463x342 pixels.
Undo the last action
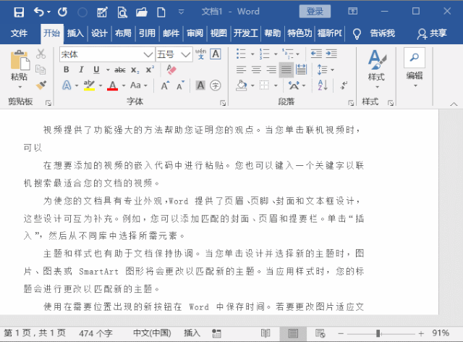pos(38,12)
